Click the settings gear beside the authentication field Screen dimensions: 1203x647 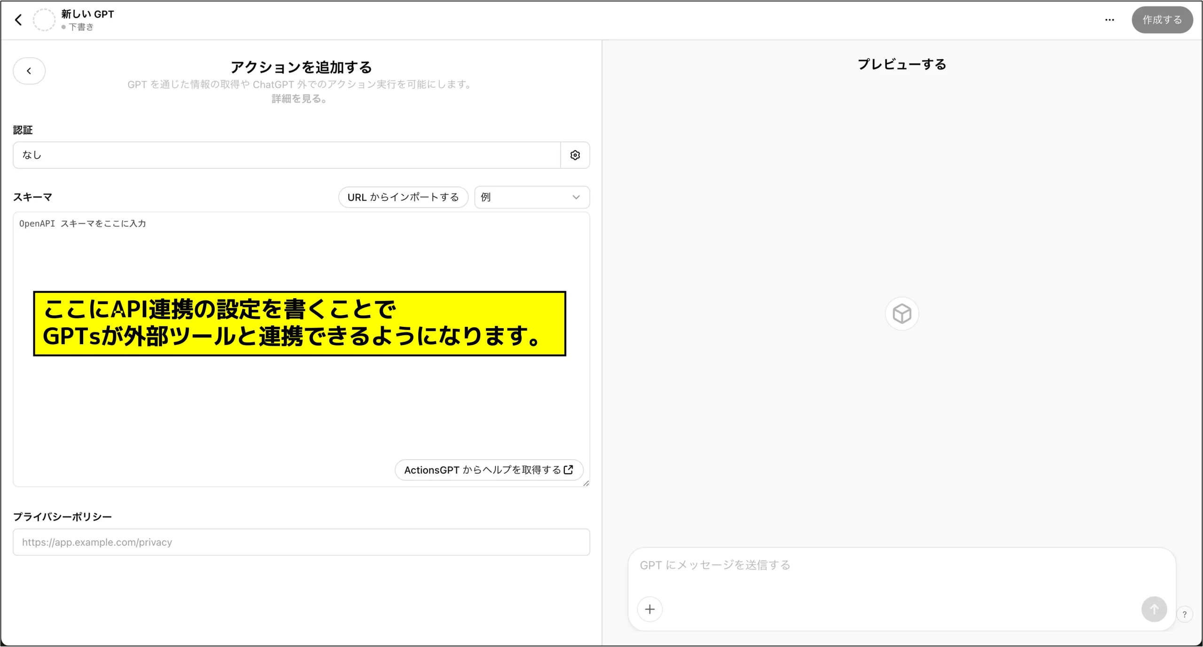575,155
